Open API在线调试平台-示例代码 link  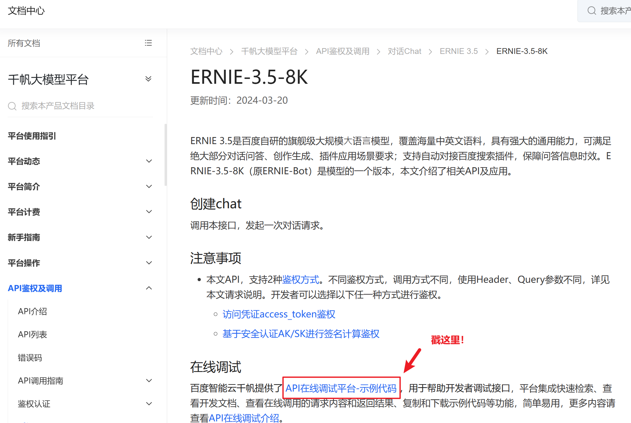(341, 388)
